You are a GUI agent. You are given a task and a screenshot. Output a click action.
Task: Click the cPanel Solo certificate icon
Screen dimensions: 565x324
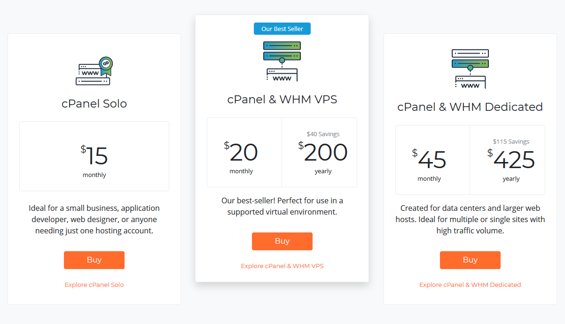coord(94,71)
